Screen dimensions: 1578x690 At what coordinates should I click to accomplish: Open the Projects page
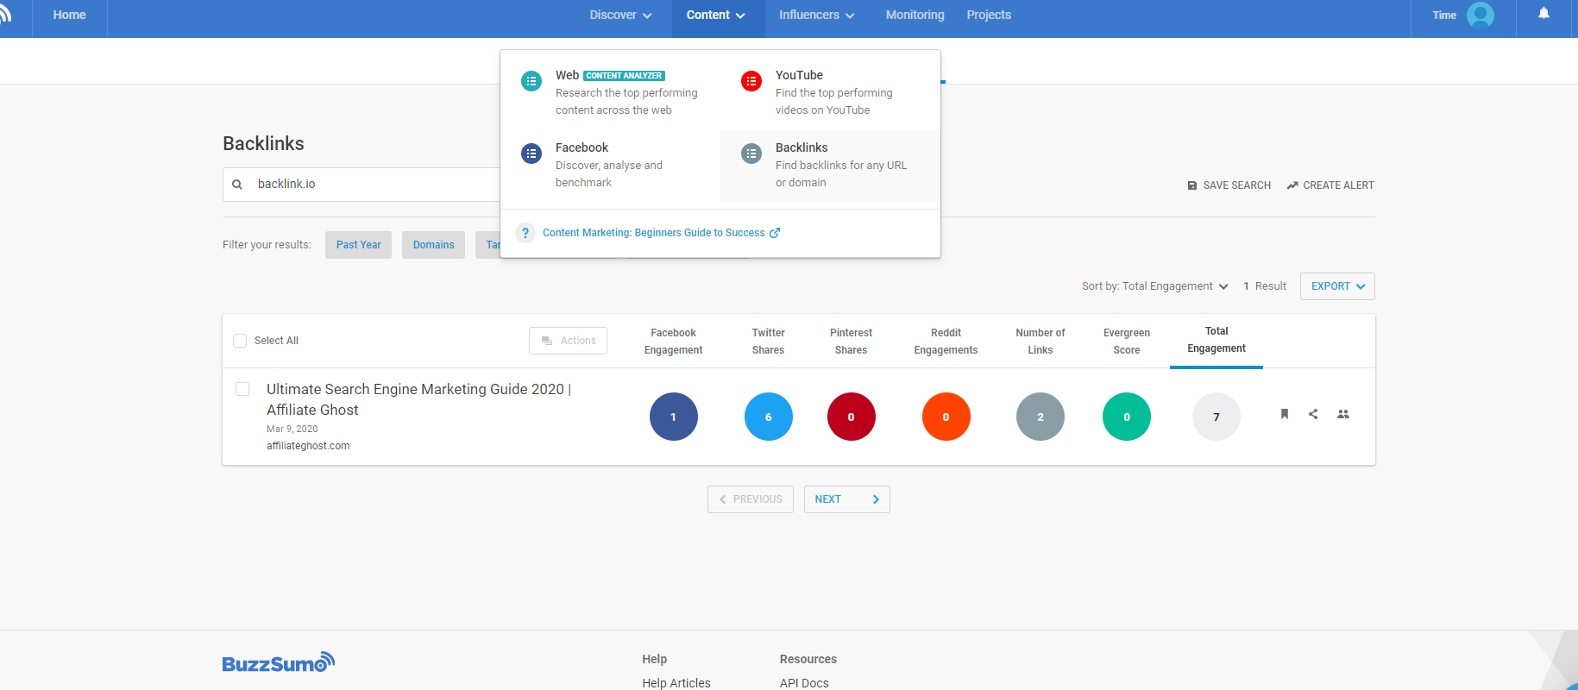click(989, 15)
